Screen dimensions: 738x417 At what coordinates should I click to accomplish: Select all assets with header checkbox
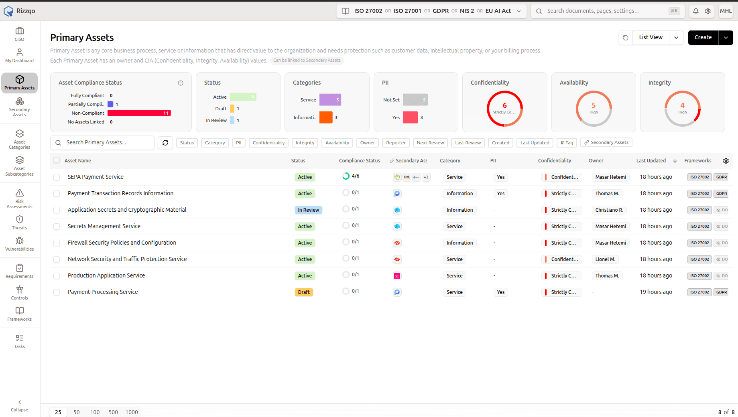coord(57,160)
